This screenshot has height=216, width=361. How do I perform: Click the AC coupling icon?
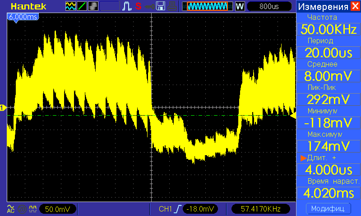[x=10, y=209]
